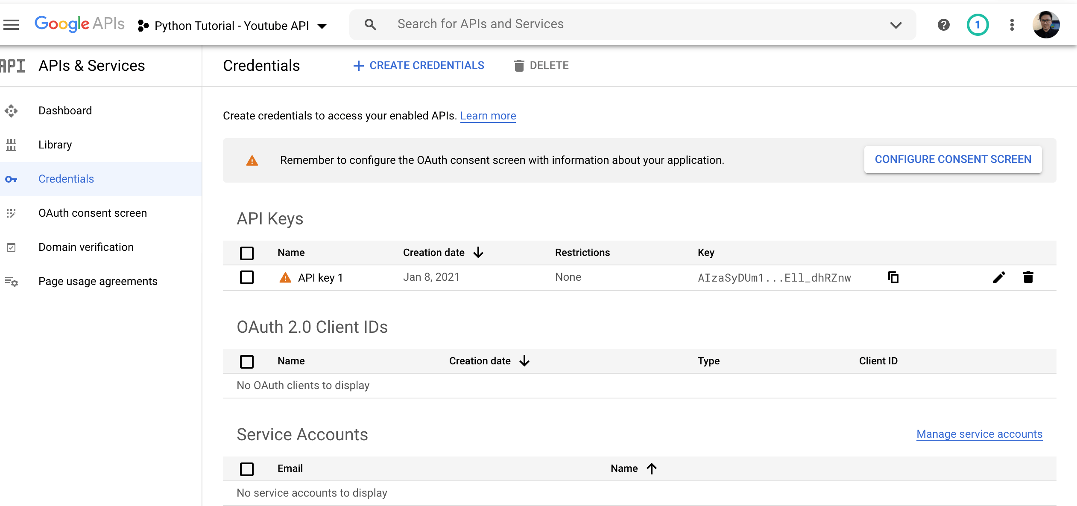Open the Python Tutorial project selector dropdown
The image size is (1077, 506).
pos(233,26)
